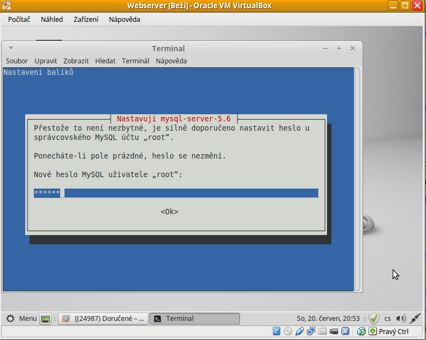Click the USB devices status icon
The height and width of the screenshot is (340, 426).
click(299, 331)
